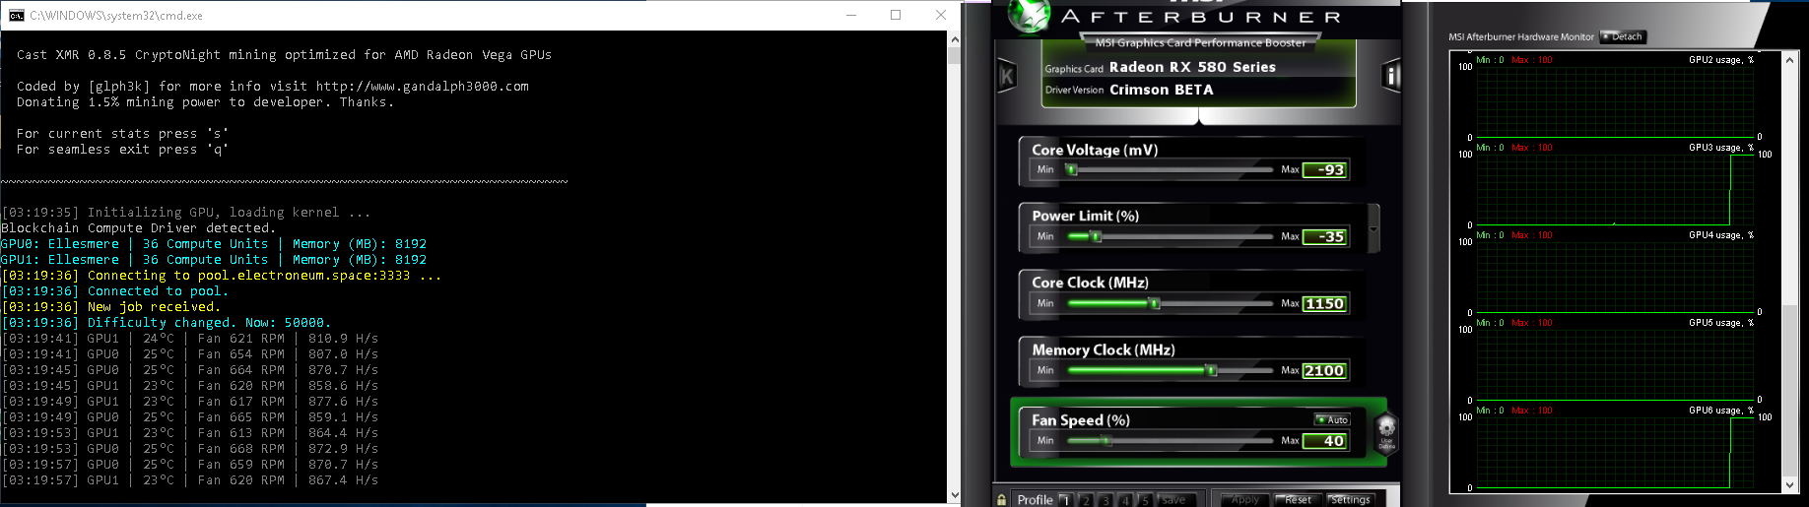The image size is (1809, 507).
Task: Click the profile Save button
Action: tap(1174, 500)
